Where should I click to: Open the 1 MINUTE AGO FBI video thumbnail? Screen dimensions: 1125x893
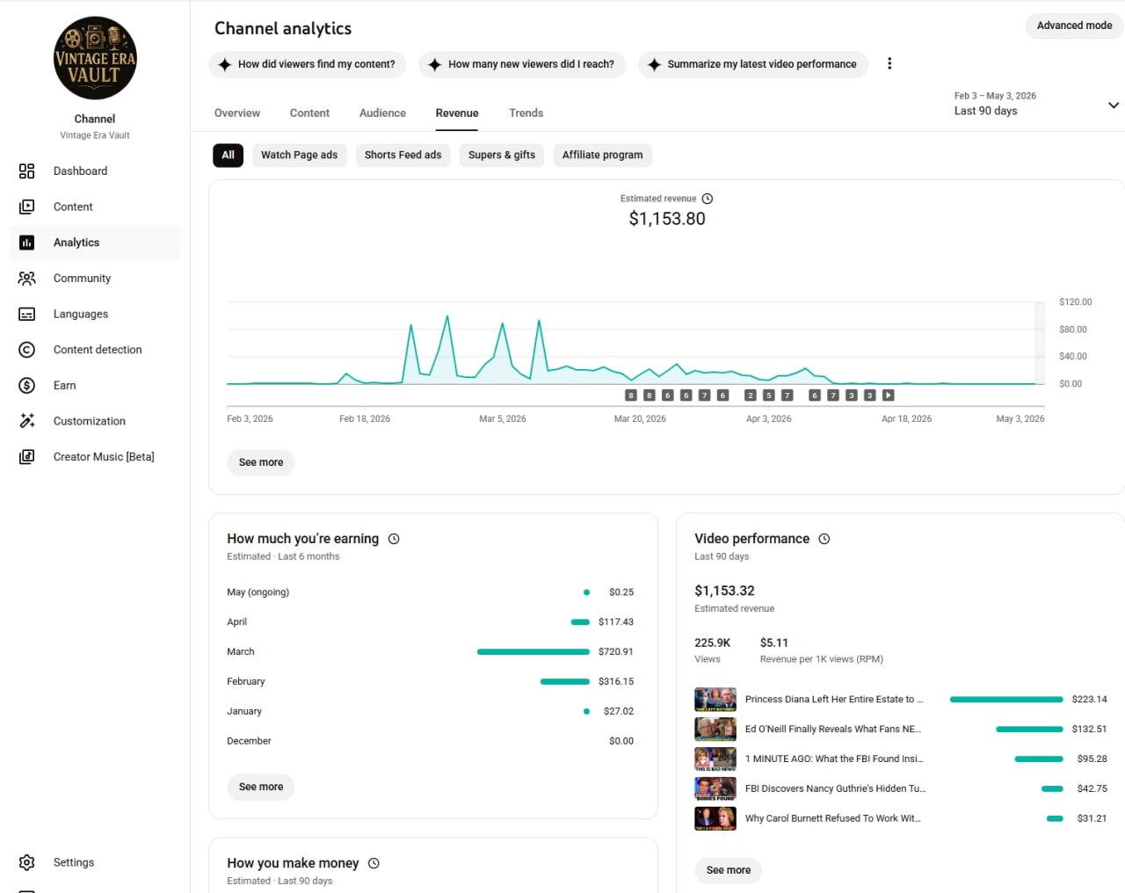715,759
